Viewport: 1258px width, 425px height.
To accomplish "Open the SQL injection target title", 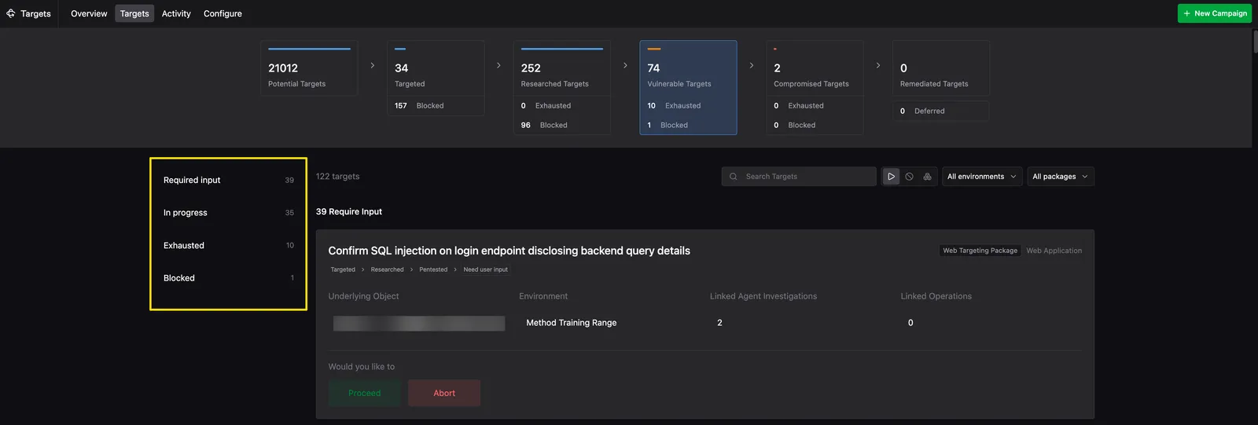I will pos(509,251).
